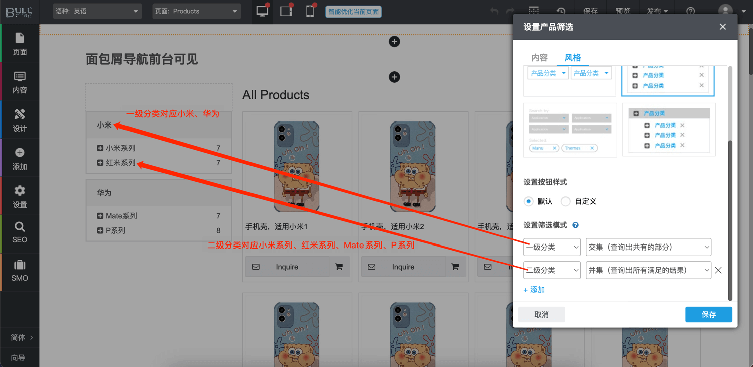753x367 pixels.
Task: Switch to desktop preview device icon
Action: pyautogui.click(x=262, y=11)
